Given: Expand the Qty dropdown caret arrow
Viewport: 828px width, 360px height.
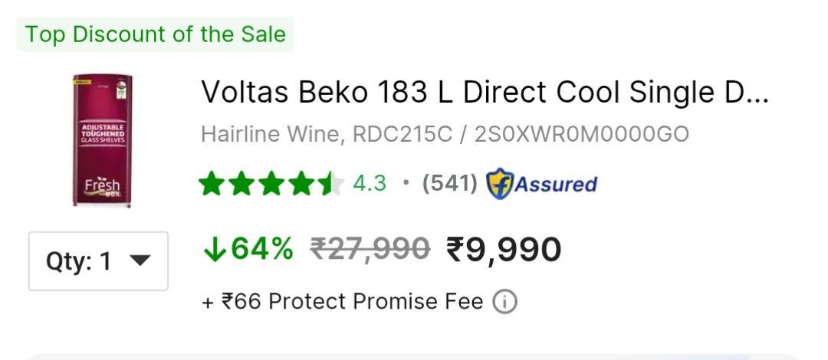Looking at the screenshot, I should coord(140,260).
